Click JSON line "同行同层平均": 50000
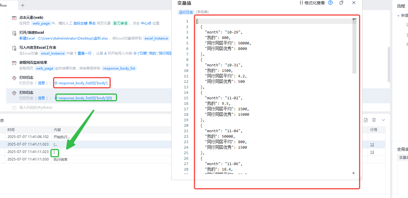408x198 pixels. (228, 43)
